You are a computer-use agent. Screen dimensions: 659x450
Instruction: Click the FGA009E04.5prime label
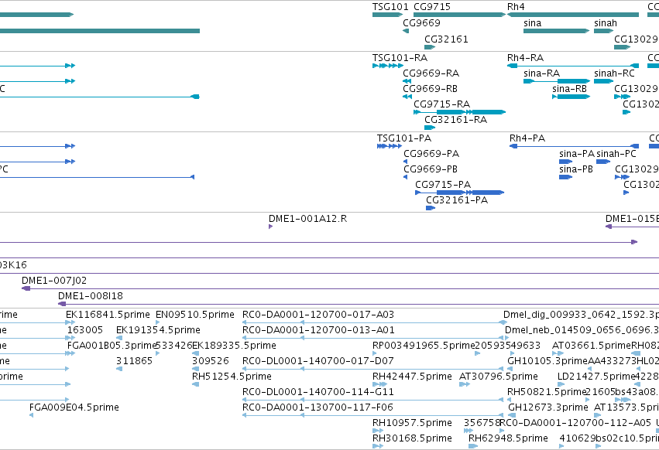tap(74, 407)
